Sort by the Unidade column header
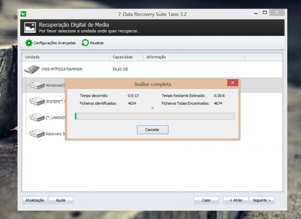 click(x=66, y=57)
